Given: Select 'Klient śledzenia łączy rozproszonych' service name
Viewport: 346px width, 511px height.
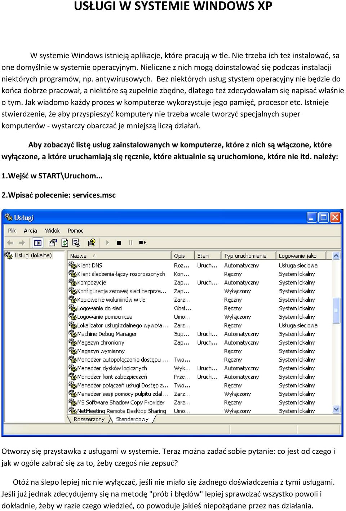Looking at the screenshot, I should 121,274.
